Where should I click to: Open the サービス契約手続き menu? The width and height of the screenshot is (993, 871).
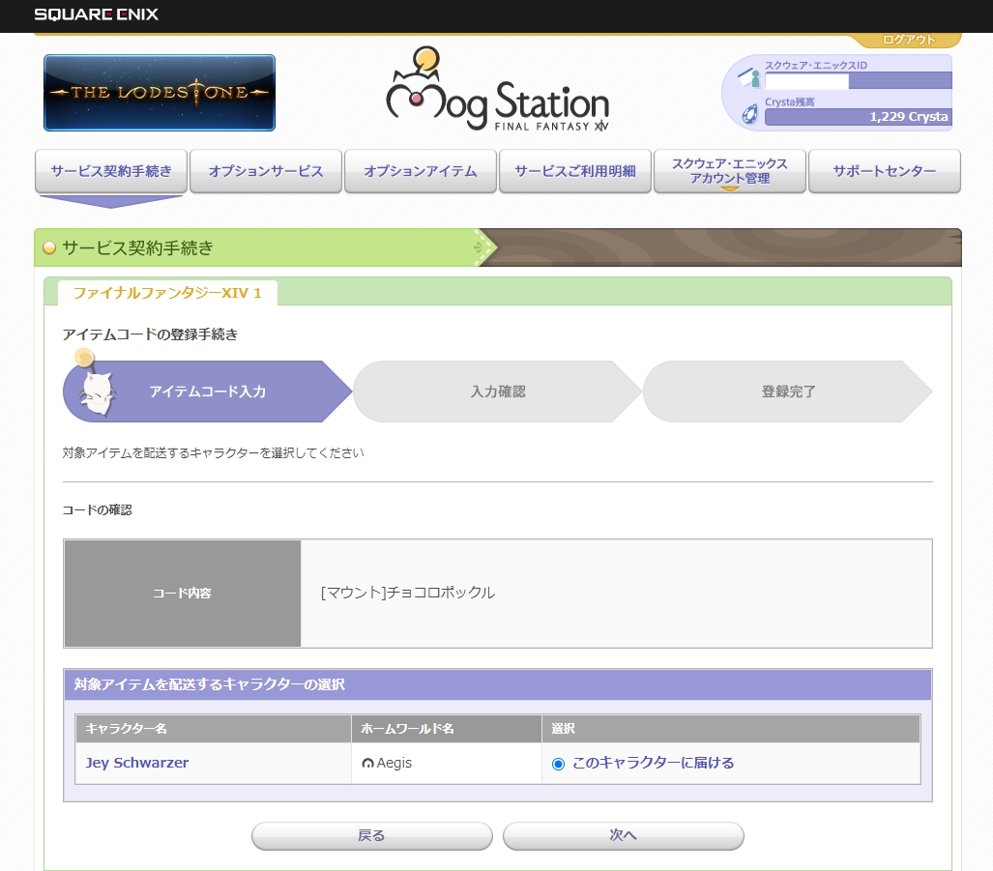coord(111,171)
